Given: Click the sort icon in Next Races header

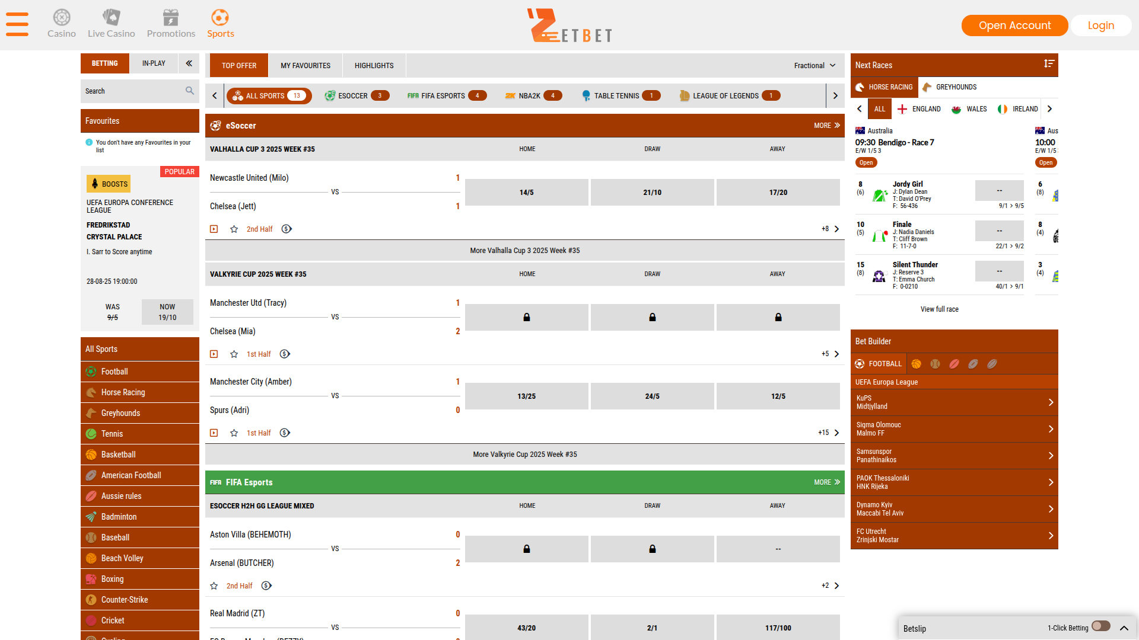Looking at the screenshot, I should click(x=1048, y=64).
